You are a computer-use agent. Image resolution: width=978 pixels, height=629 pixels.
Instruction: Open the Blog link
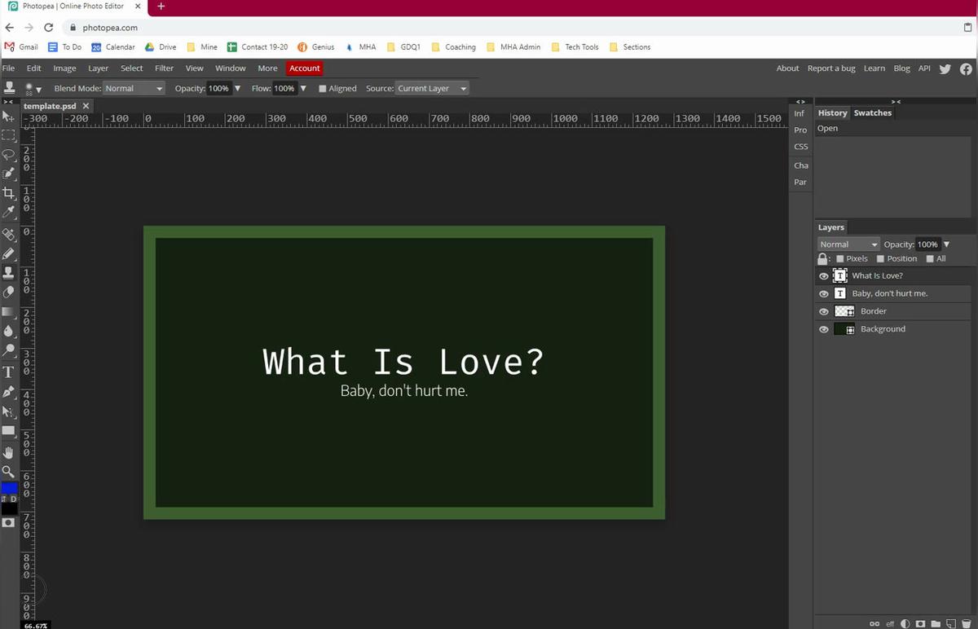click(901, 68)
